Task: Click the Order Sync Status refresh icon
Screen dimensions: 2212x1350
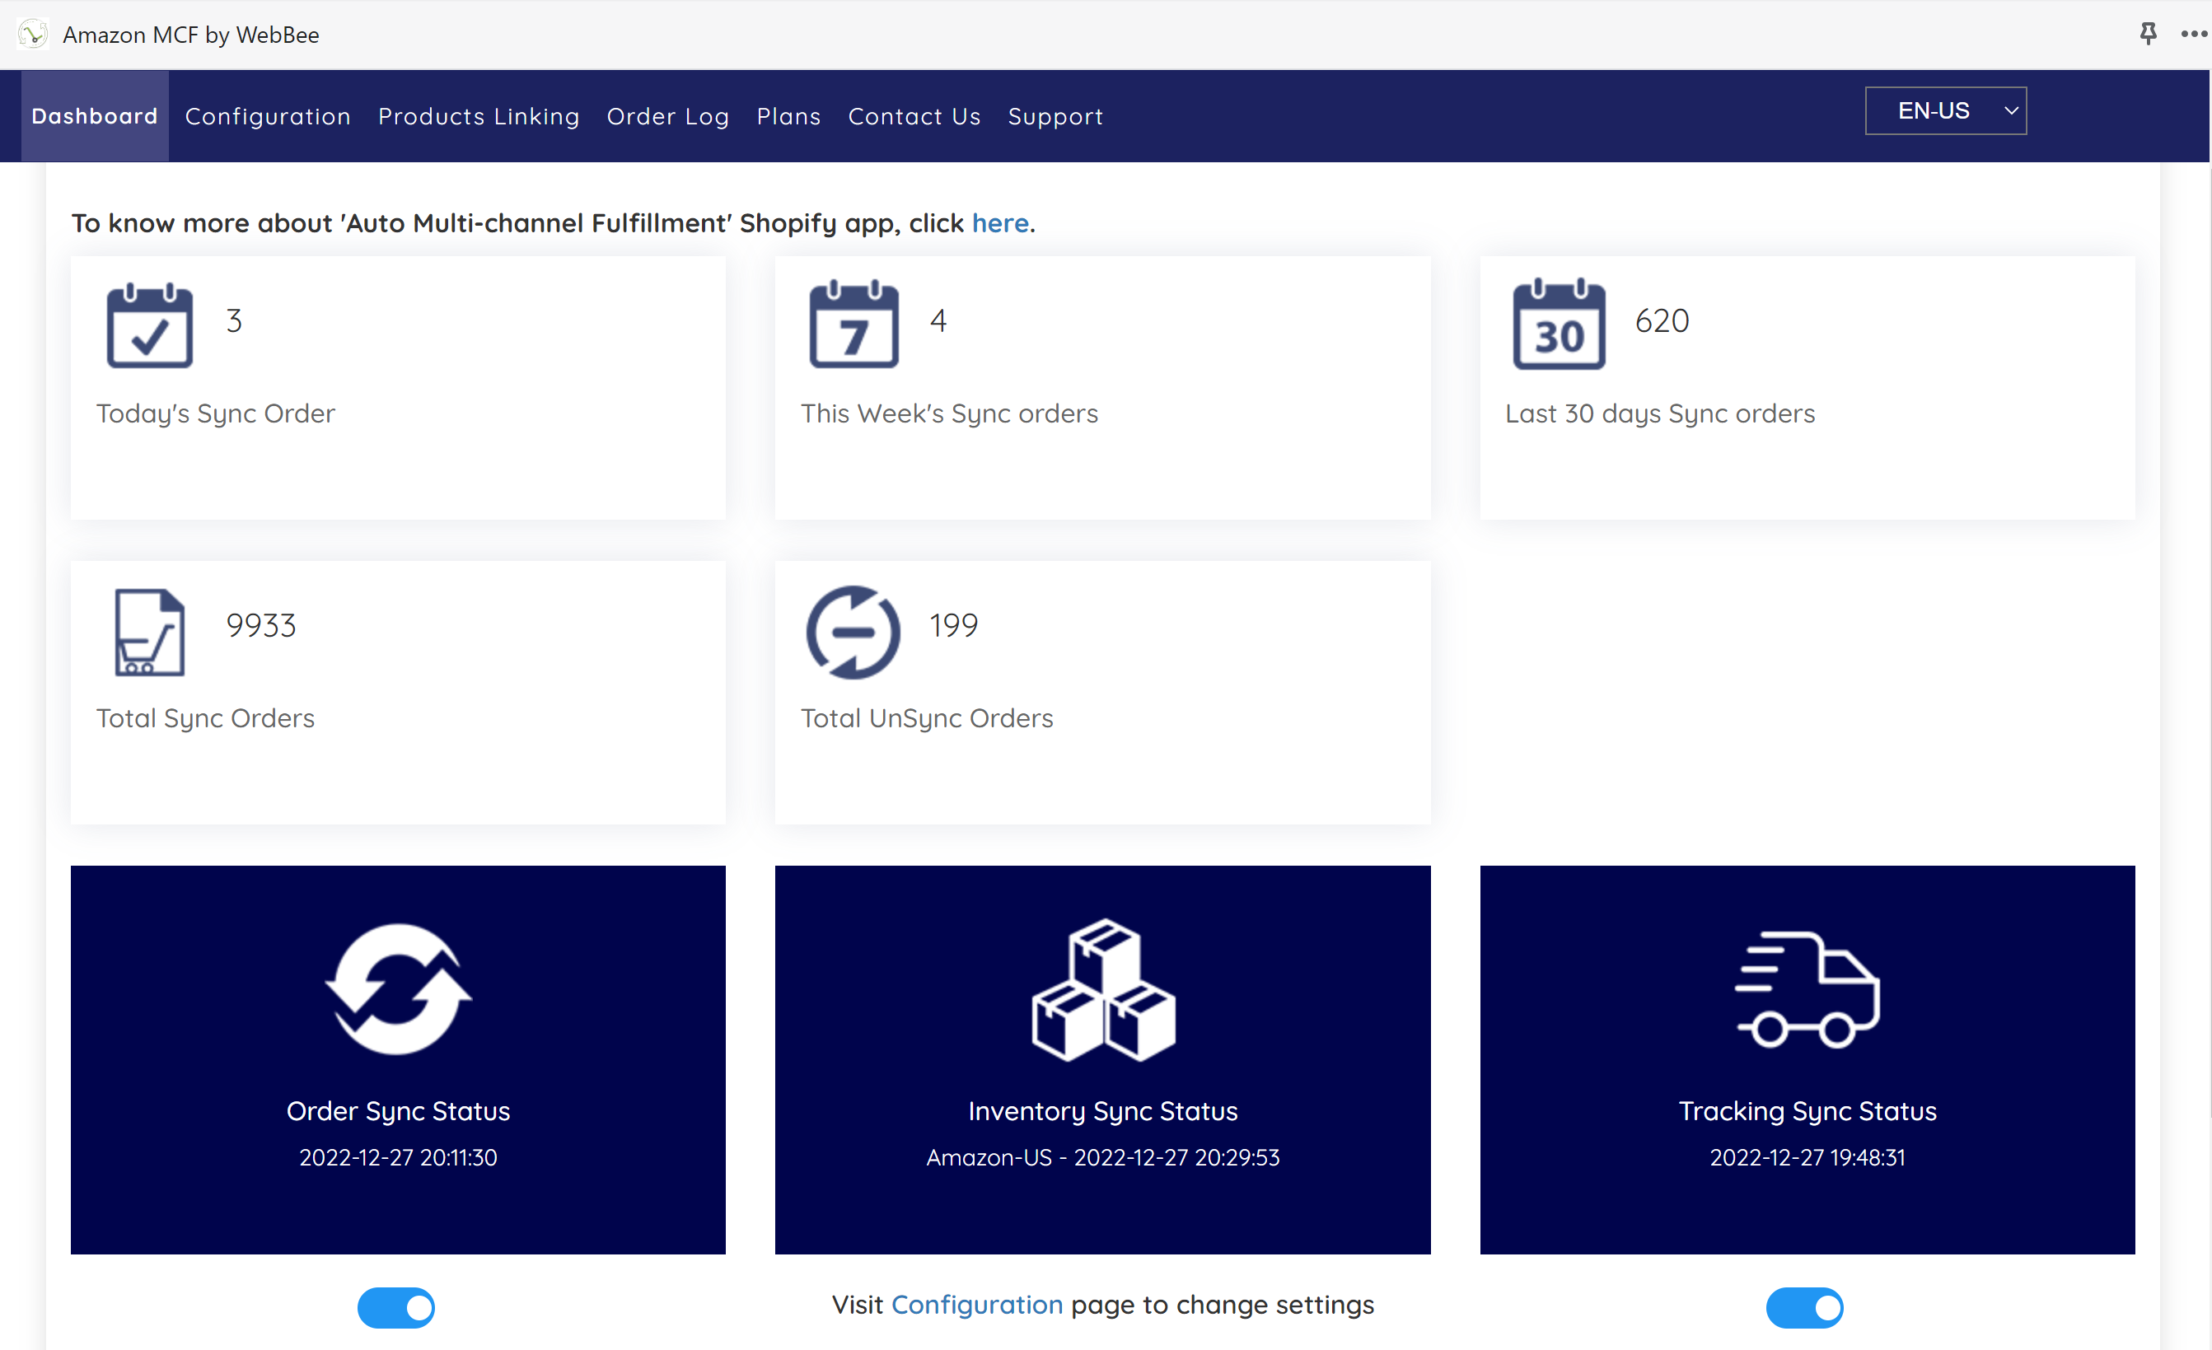Action: [x=398, y=989]
